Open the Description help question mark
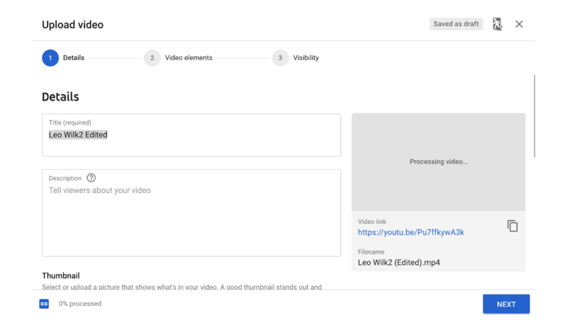Image resolution: width=580 pixels, height=322 pixels. tap(91, 178)
